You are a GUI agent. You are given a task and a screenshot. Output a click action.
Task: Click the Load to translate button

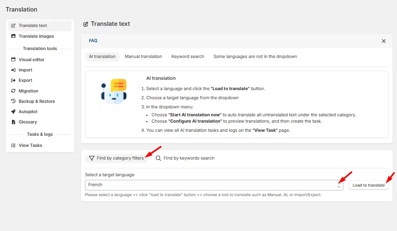tap(368, 185)
